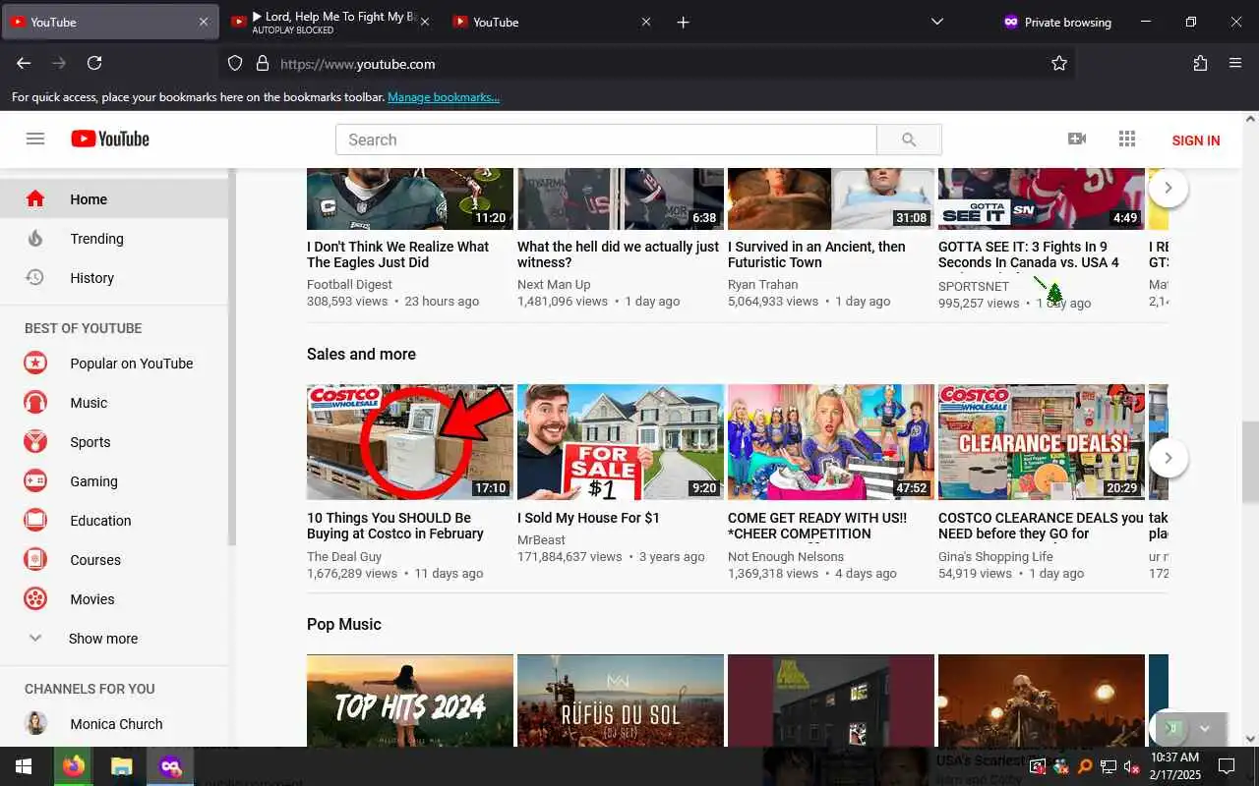The height and width of the screenshot is (786, 1259).
Task: Open the Sports category
Action: click(114, 442)
